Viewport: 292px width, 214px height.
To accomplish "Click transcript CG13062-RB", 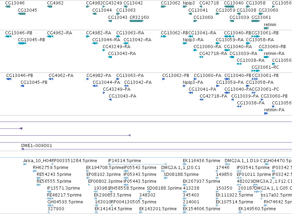I will pyautogui.click(x=175, y=33).
